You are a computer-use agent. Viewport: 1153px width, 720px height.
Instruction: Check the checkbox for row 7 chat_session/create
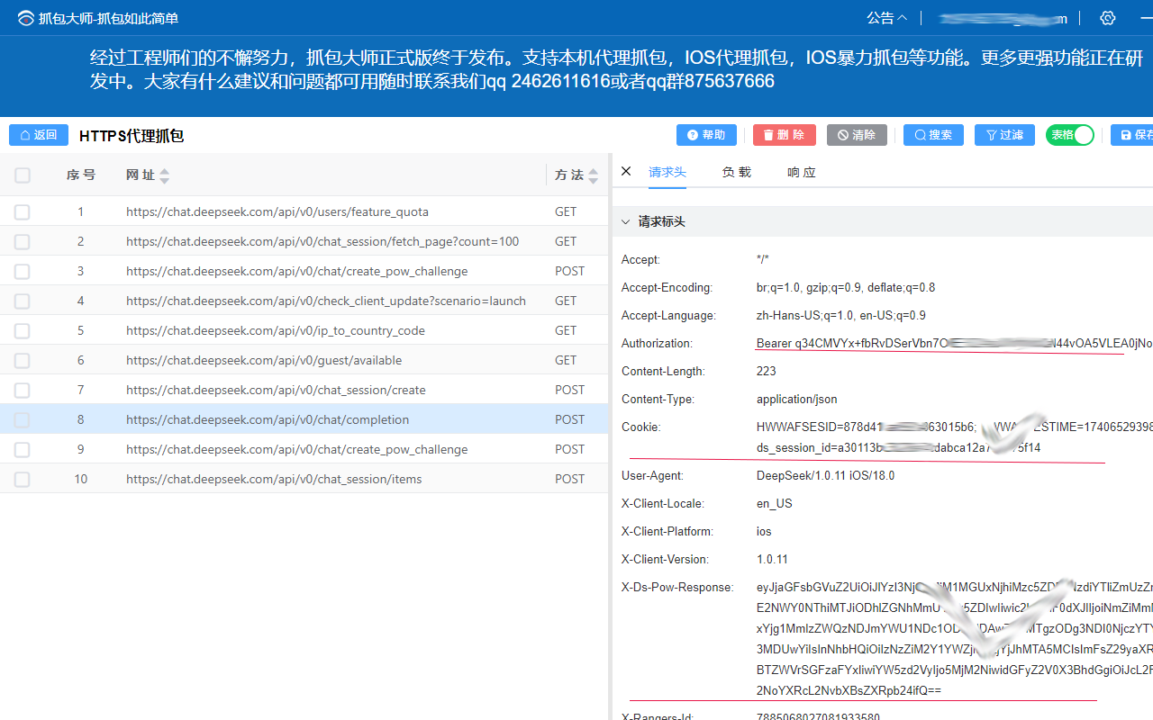[23, 391]
